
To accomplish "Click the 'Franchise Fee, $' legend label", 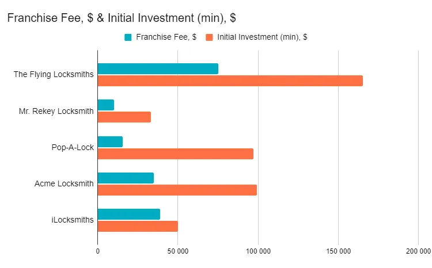I will pos(166,37).
